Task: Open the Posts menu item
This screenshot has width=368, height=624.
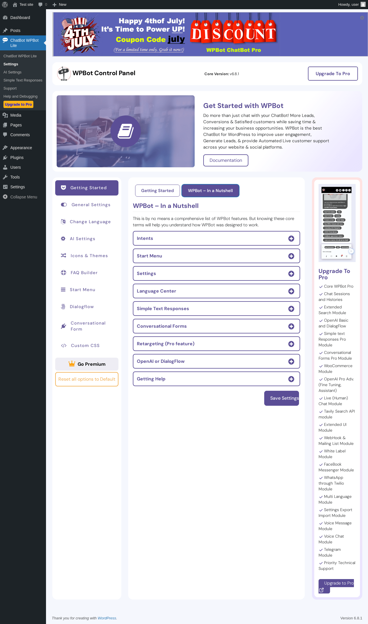Action: coord(23,31)
